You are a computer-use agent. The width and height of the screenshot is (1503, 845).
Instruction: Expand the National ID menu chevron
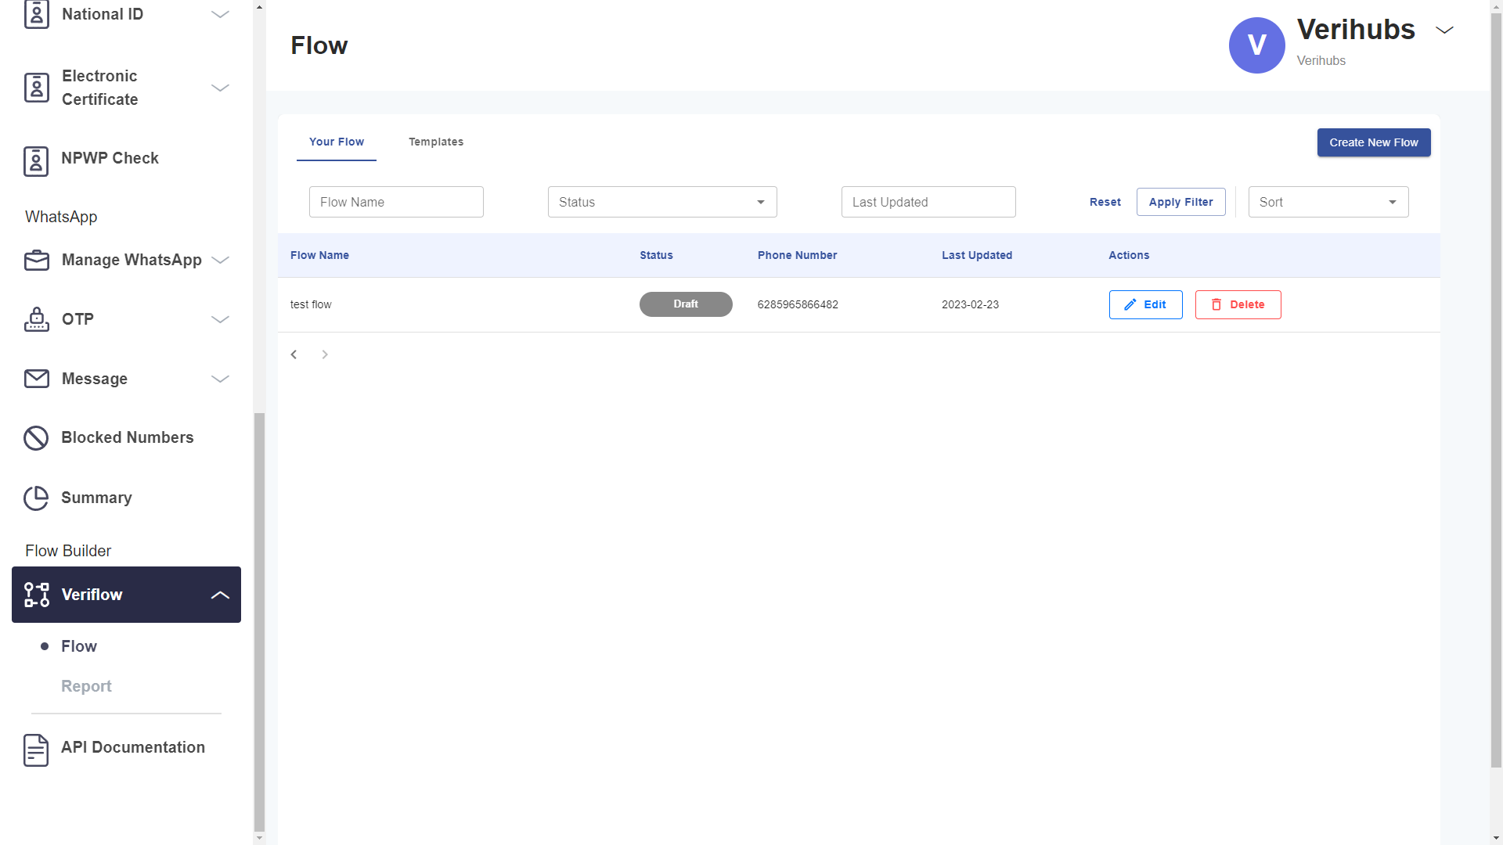[221, 14]
